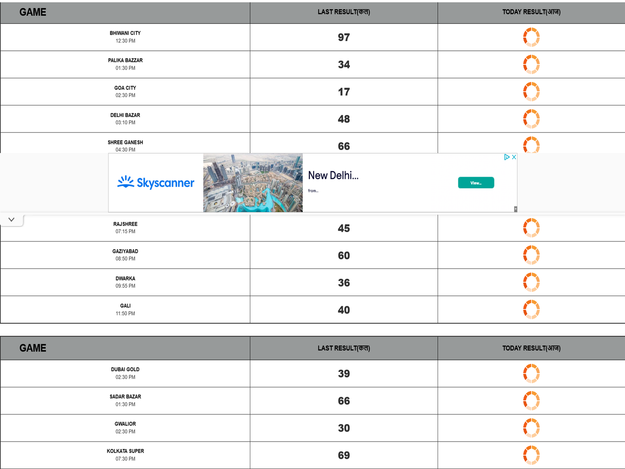Close the Skyscanner ad with X
Image resolution: width=625 pixels, height=469 pixels.
point(514,157)
